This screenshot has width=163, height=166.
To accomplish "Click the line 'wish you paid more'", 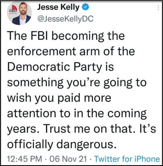I will 59,98.
